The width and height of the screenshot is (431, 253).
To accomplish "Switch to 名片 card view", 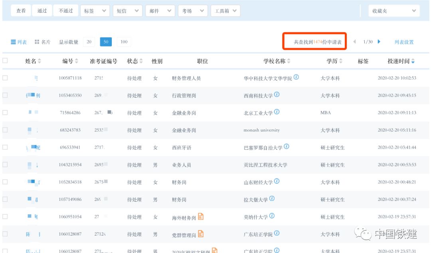I will [x=43, y=42].
